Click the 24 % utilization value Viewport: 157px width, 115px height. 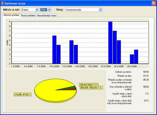[146, 101]
